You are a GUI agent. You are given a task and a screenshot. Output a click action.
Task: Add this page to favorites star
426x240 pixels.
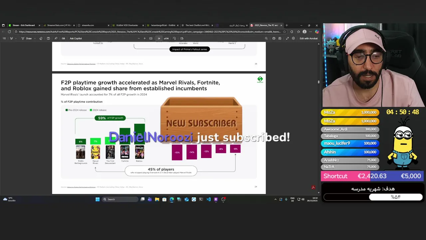(x=285, y=32)
